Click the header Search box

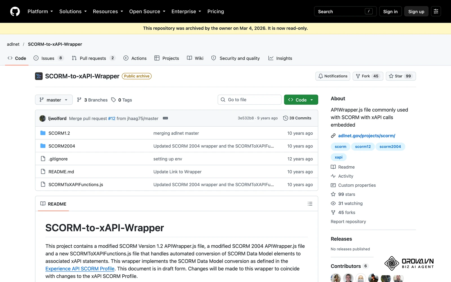345,12
